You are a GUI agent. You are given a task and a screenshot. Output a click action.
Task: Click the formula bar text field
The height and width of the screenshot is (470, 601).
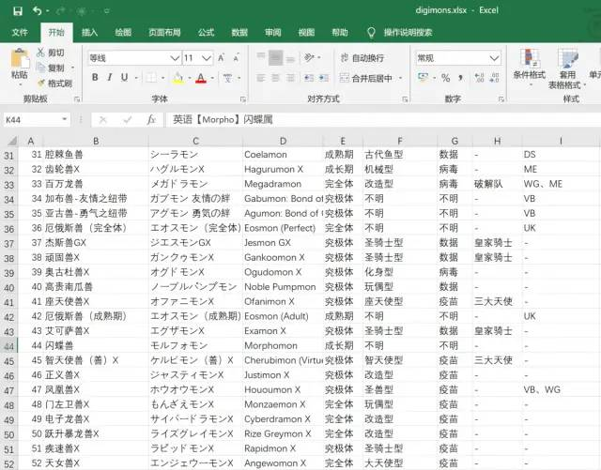[382, 120]
